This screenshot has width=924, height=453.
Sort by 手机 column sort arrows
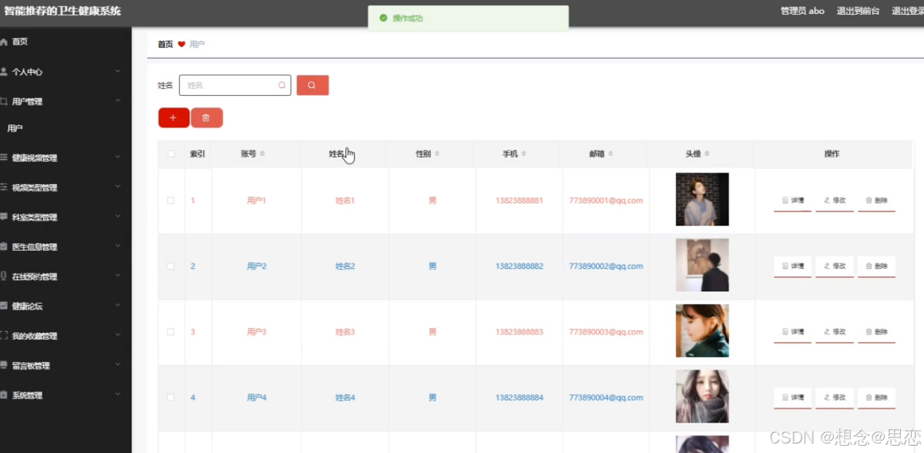[524, 154]
